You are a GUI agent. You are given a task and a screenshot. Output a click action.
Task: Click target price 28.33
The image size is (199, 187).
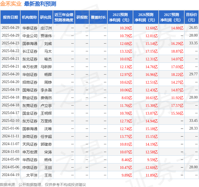point(193,128)
